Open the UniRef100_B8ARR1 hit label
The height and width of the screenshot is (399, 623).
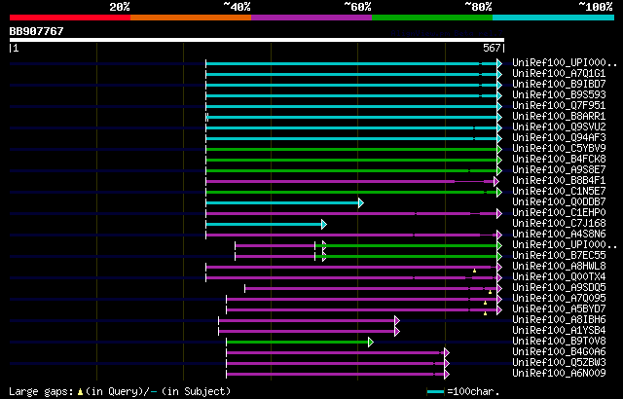pos(559,117)
